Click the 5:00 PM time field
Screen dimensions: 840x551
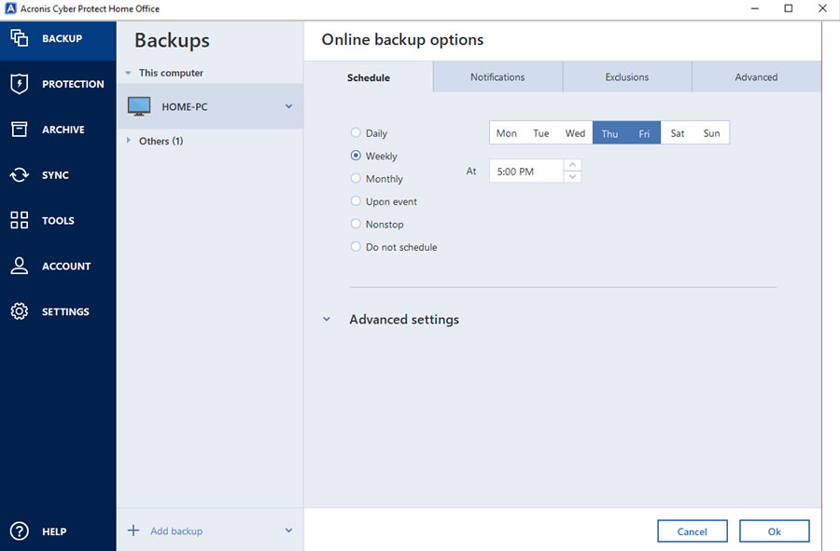pos(526,172)
